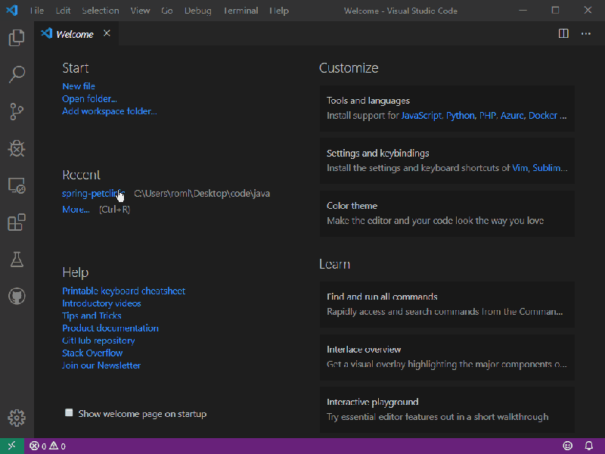Switch to the Welcome tab
This screenshot has width=605, height=454.
(73, 33)
